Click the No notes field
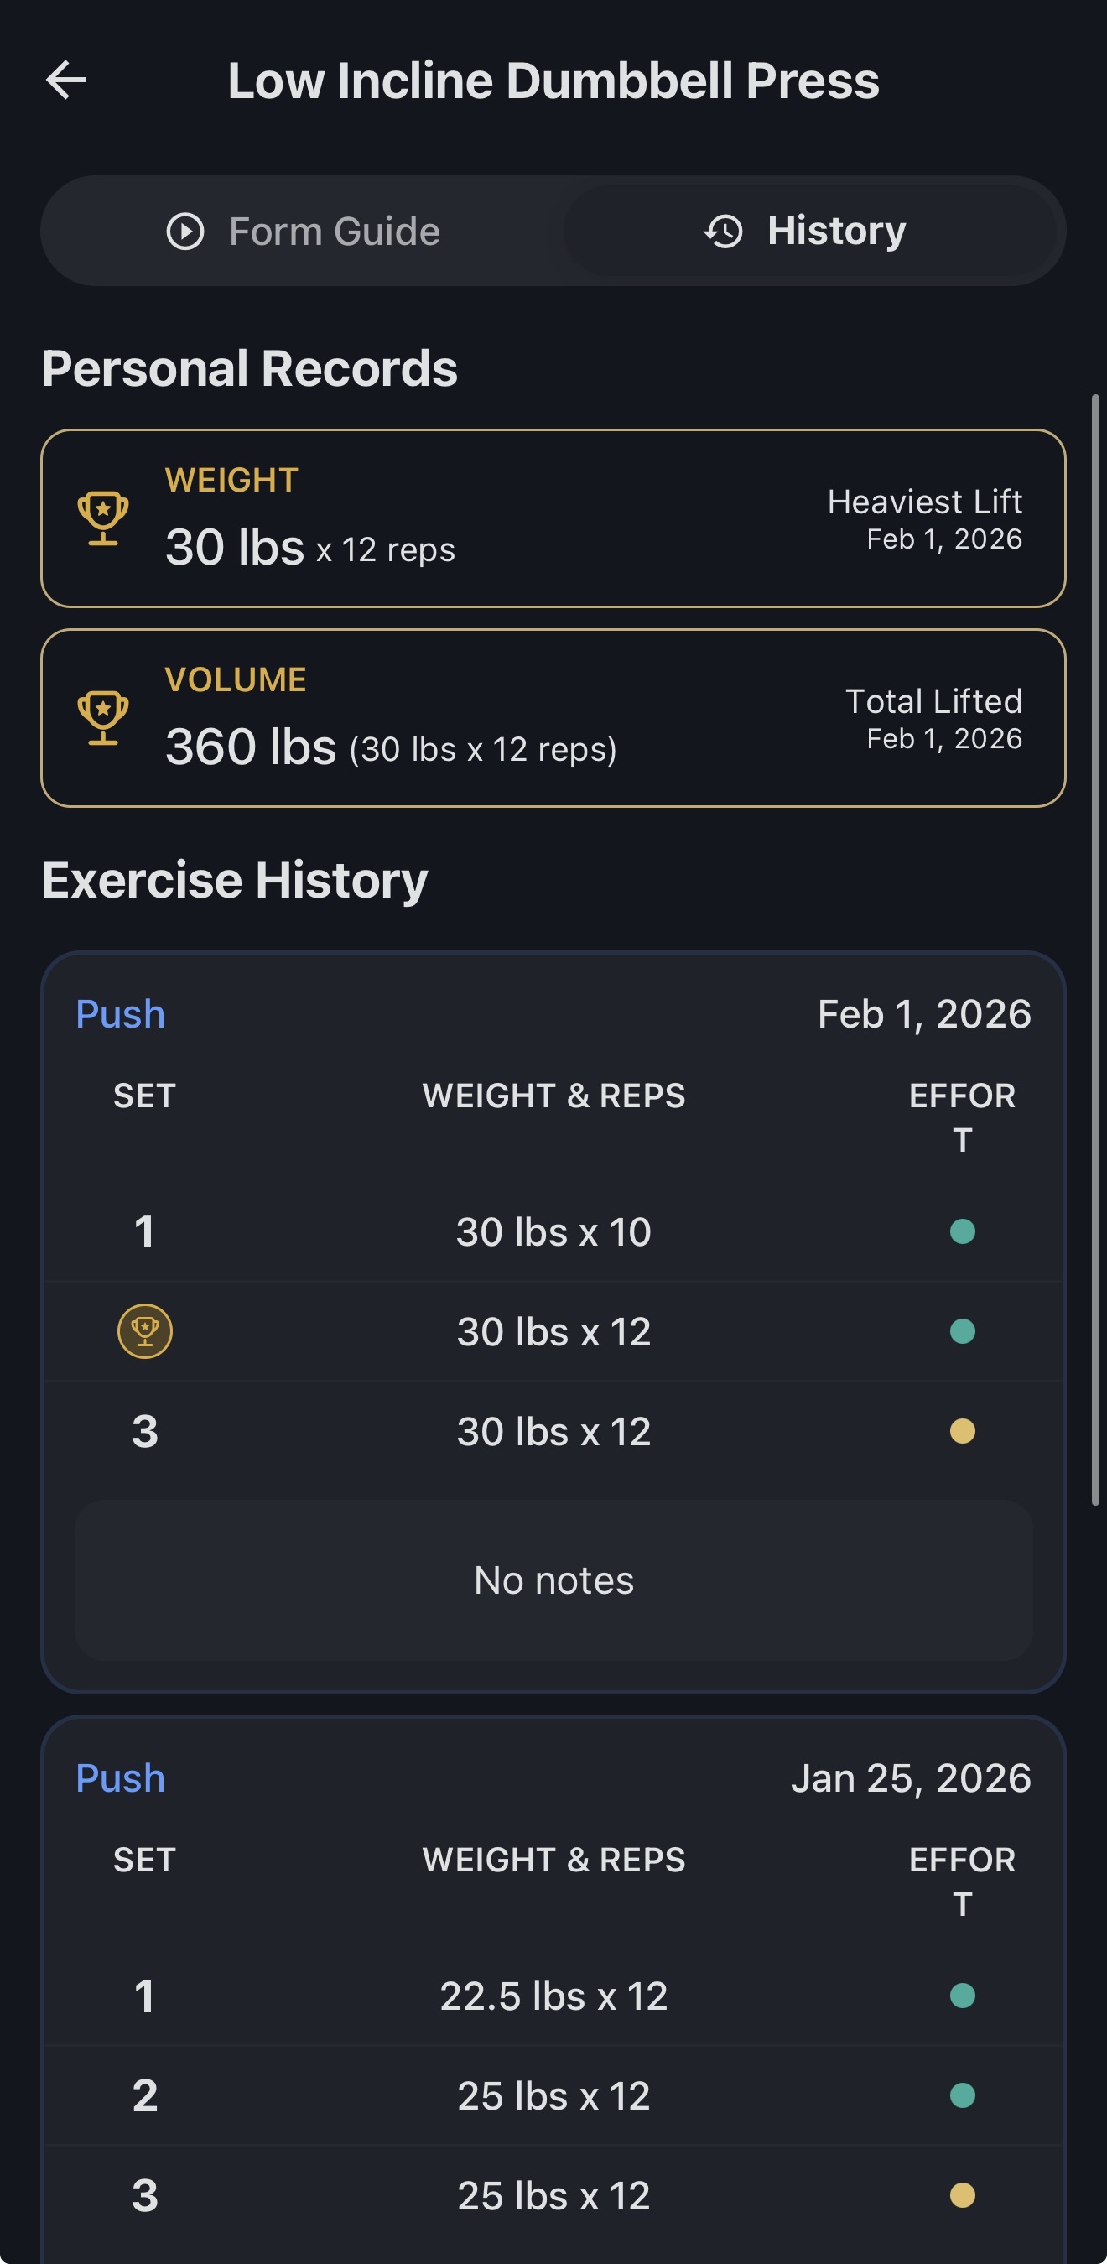Viewport: 1107px width, 2264px height. pos(553,1580)
